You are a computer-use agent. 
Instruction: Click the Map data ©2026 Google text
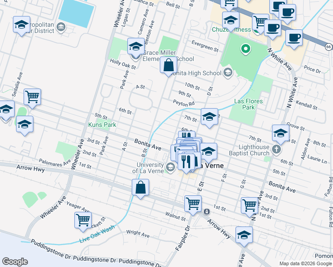[305, 263]
